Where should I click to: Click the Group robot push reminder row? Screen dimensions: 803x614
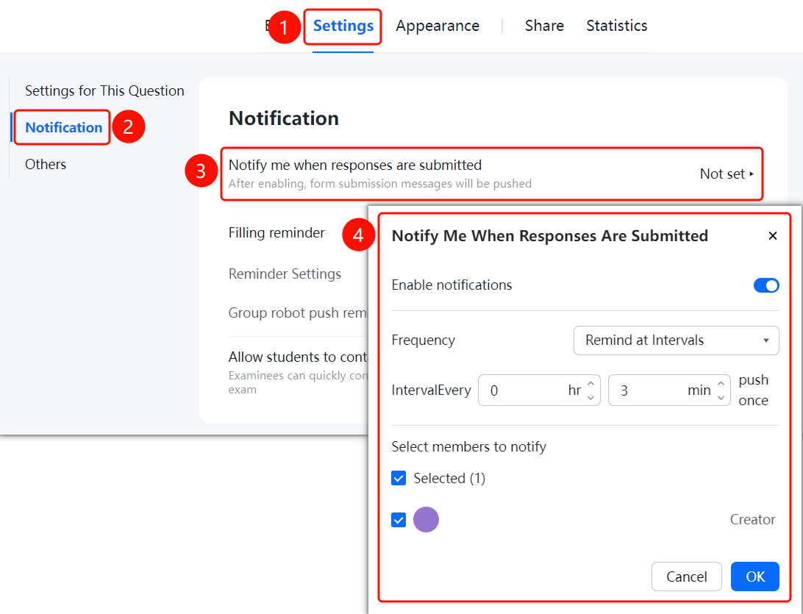point(298,313)
